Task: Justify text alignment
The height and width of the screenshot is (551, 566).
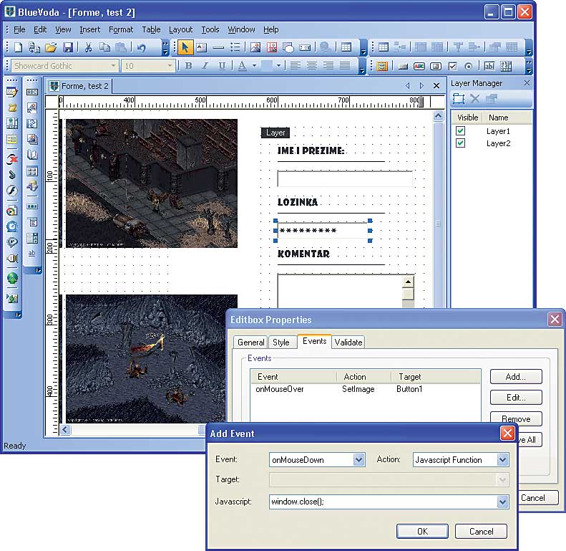Action: (x=345, y=65)
